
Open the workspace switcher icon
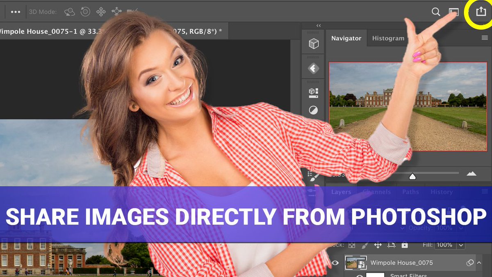453,12
